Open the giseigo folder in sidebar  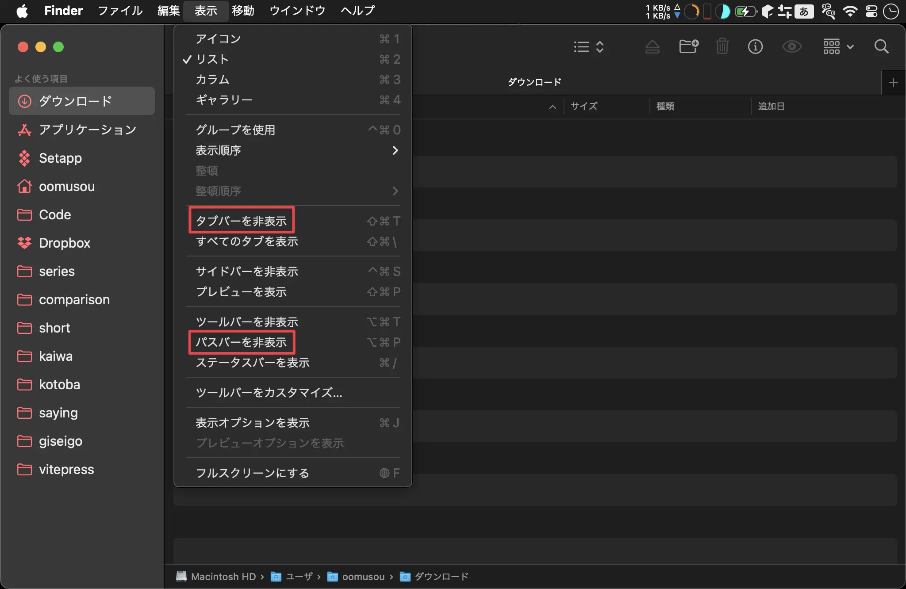click(x=82, y=441)
